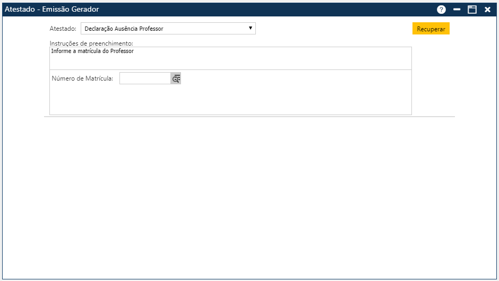Click the Recuperar button
This screenshot has width=499, height=281.
(x=431, y=29)
